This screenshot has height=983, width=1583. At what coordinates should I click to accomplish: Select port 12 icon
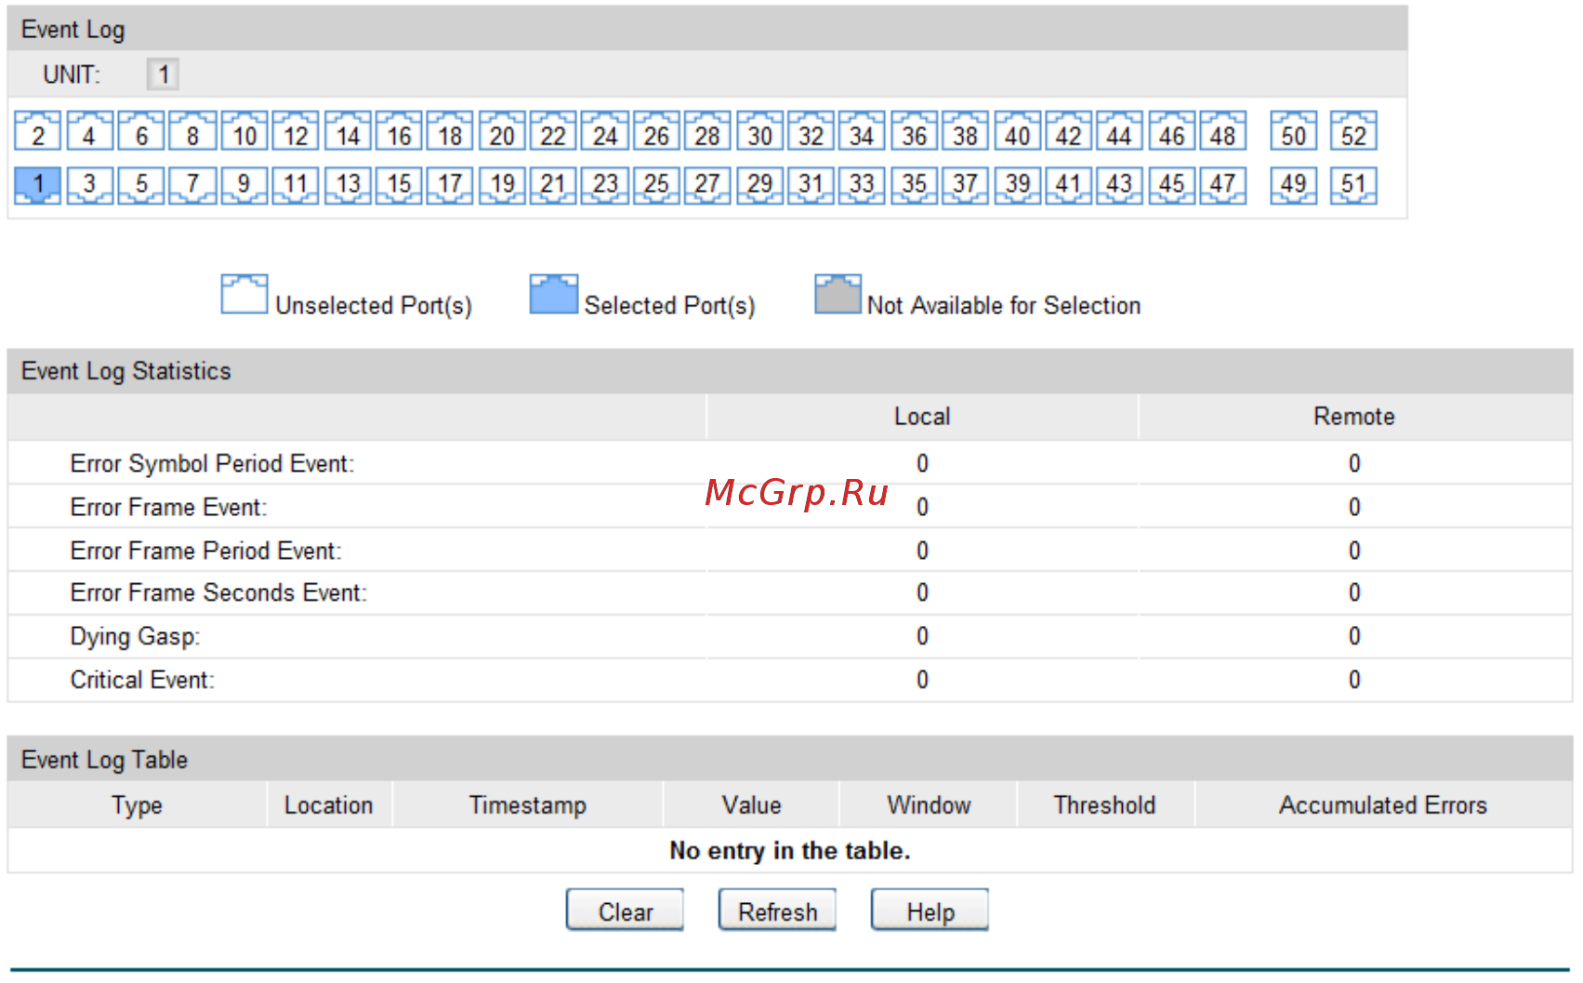(x=296, y=131)
